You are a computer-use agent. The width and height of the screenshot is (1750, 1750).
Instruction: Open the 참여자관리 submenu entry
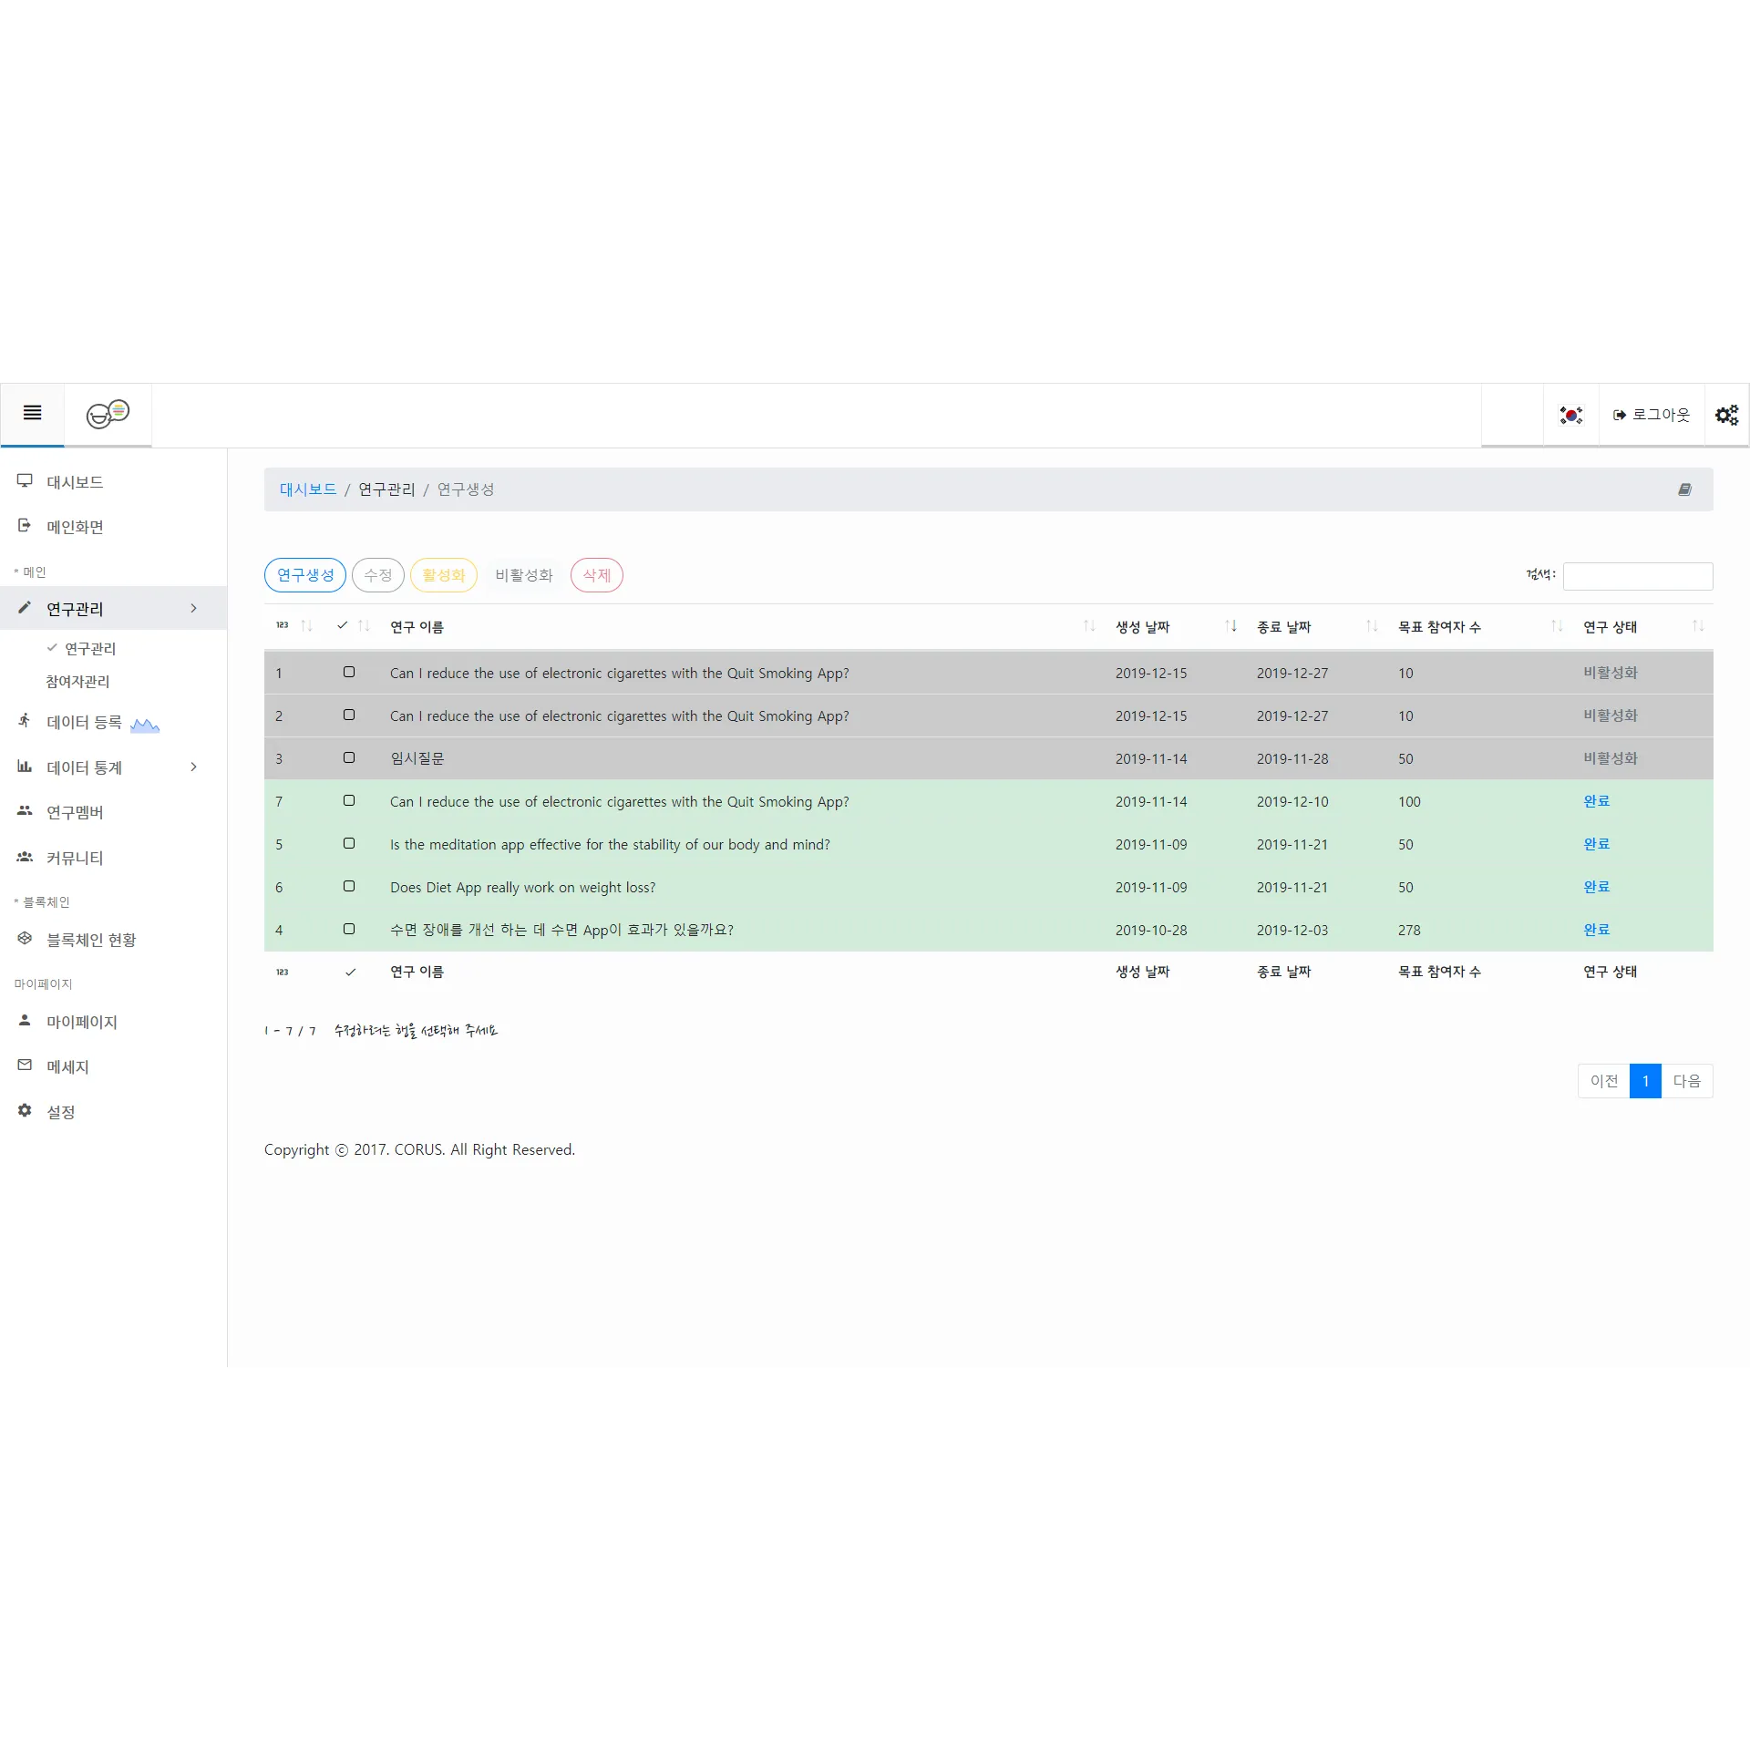point(77,682)
